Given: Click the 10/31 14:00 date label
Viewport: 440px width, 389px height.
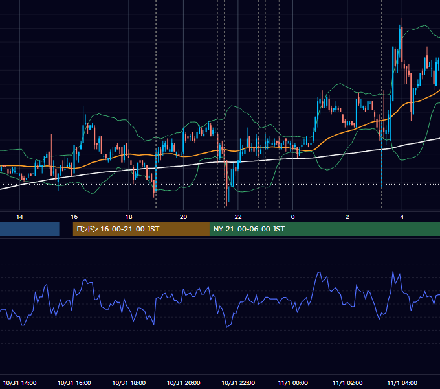Looking at the screenshot, I should pyautogui.click(x=19, y=383).
